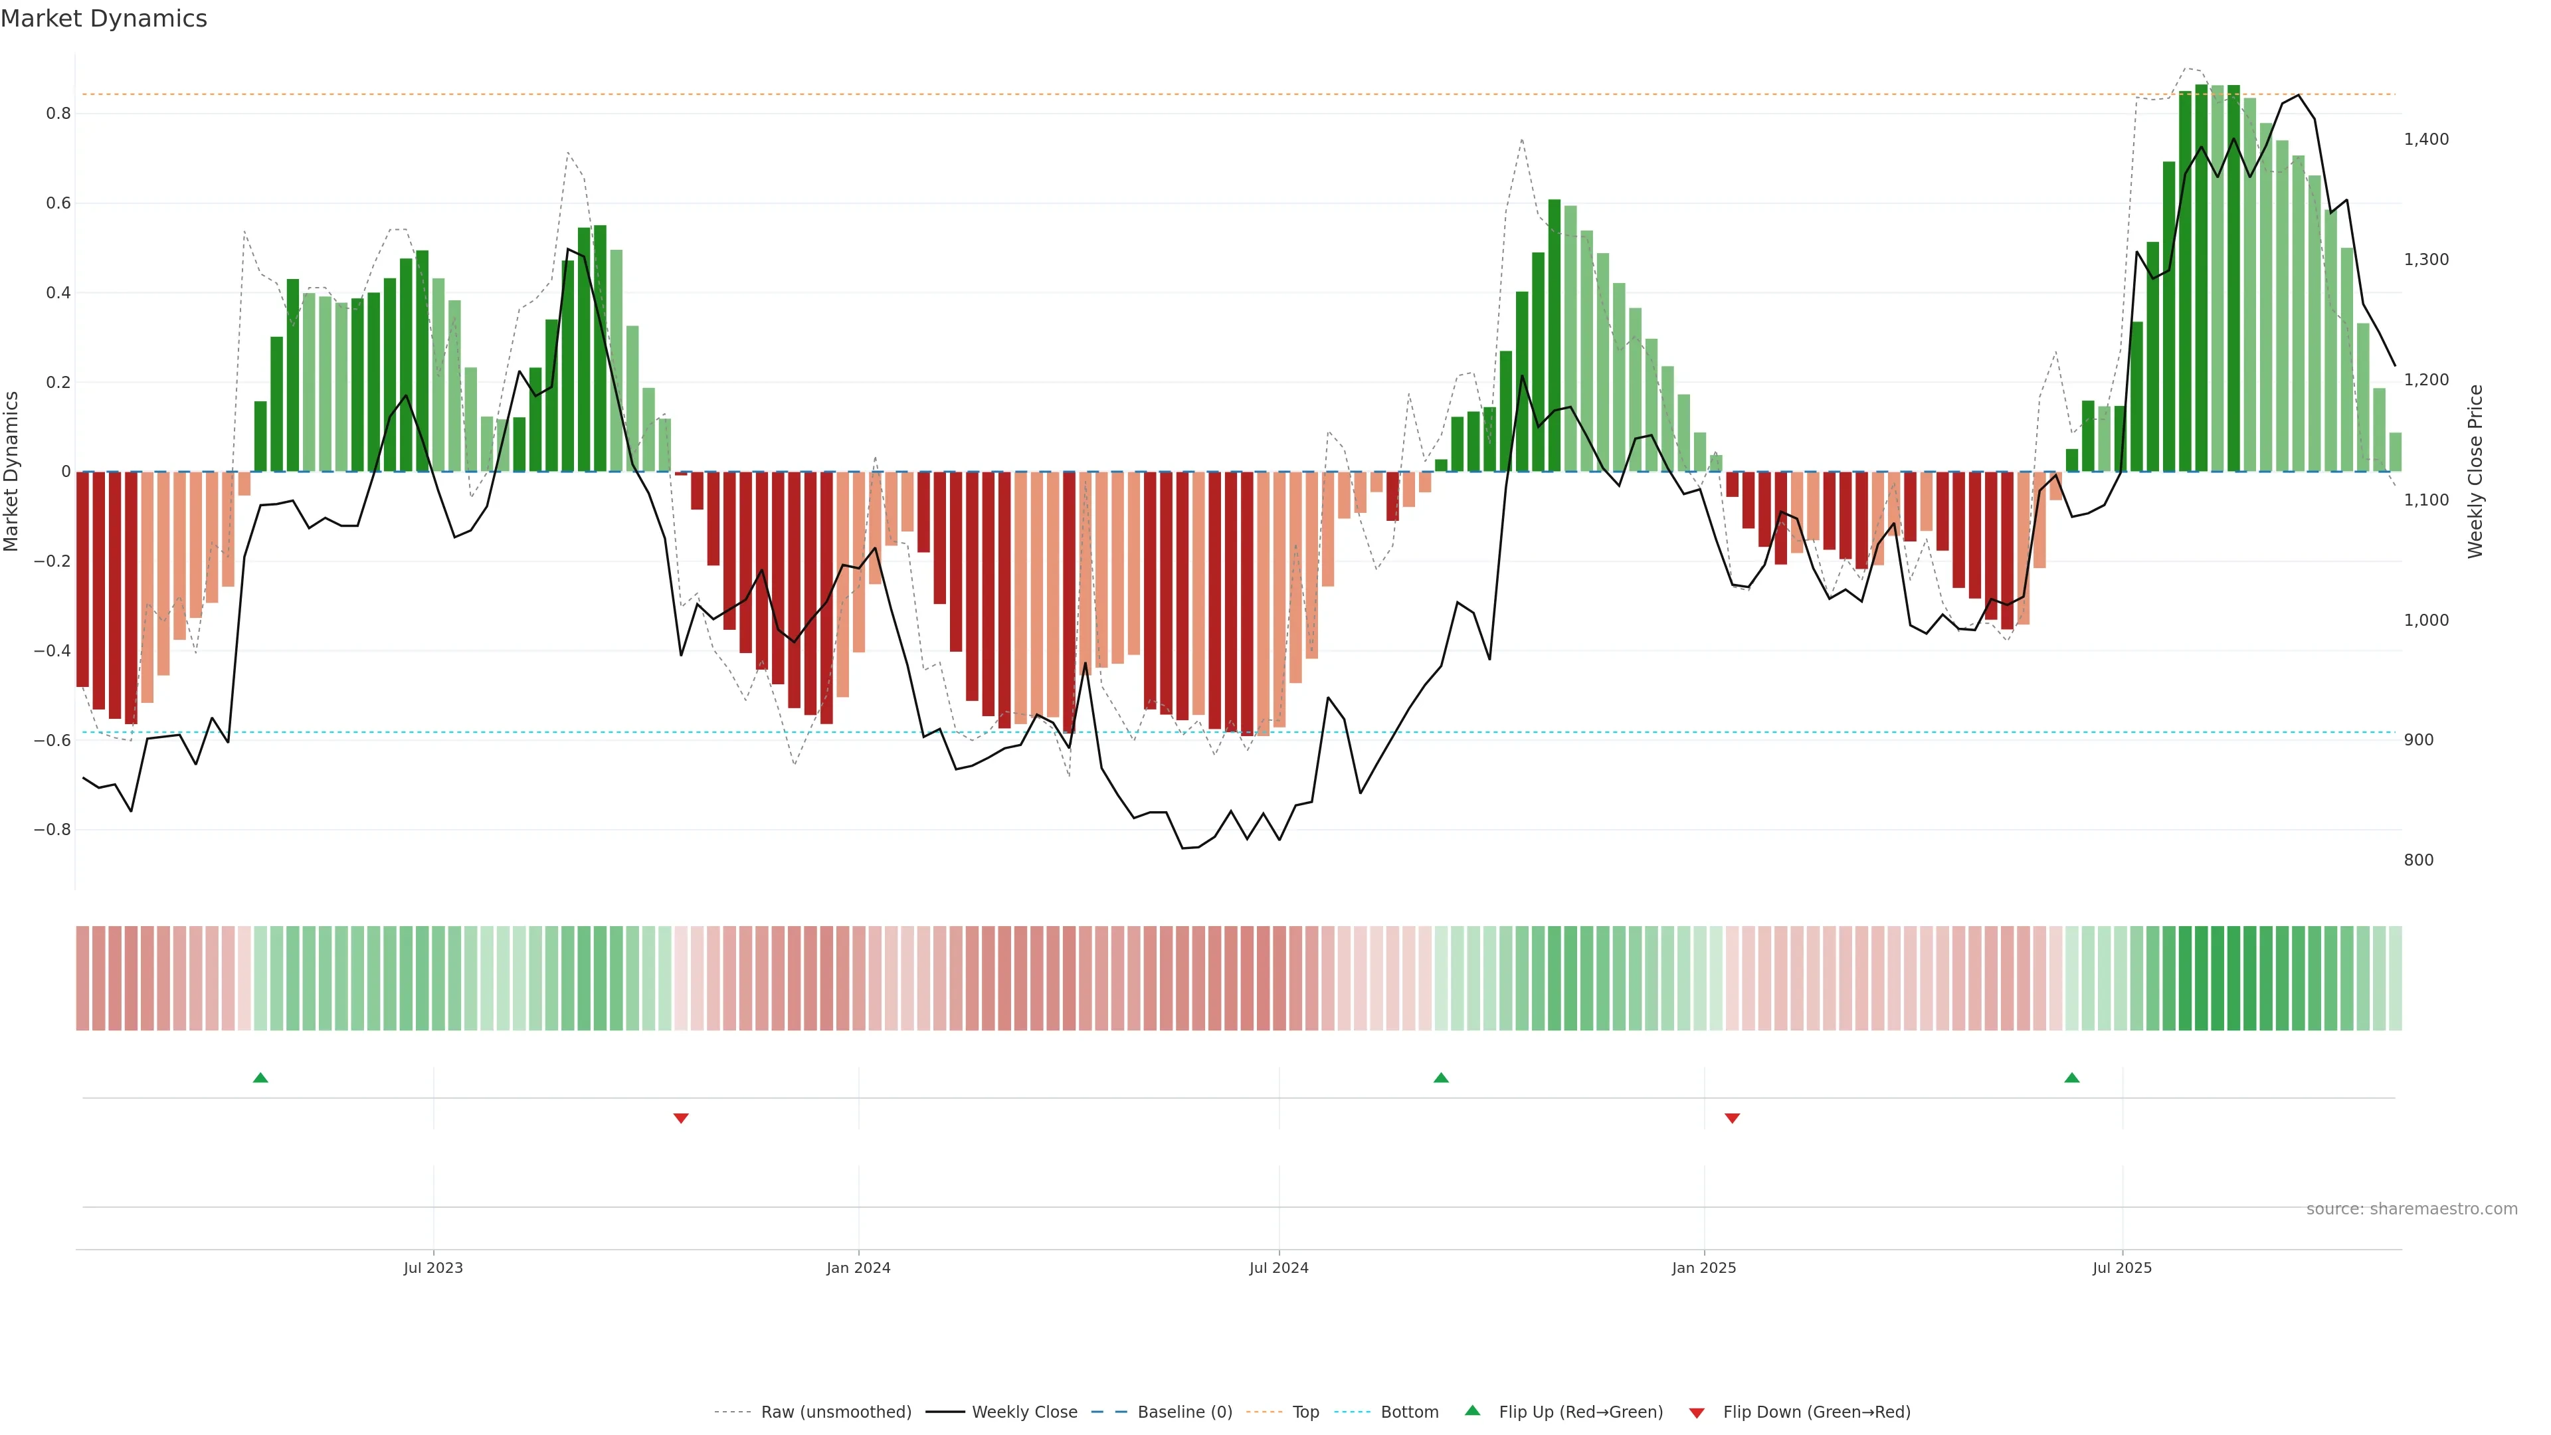Image resolution: width=2551 pixels, height=1435 pixels.
Task: Toggle the Baseline (0) legend entry
Action: [1184, 1412]
